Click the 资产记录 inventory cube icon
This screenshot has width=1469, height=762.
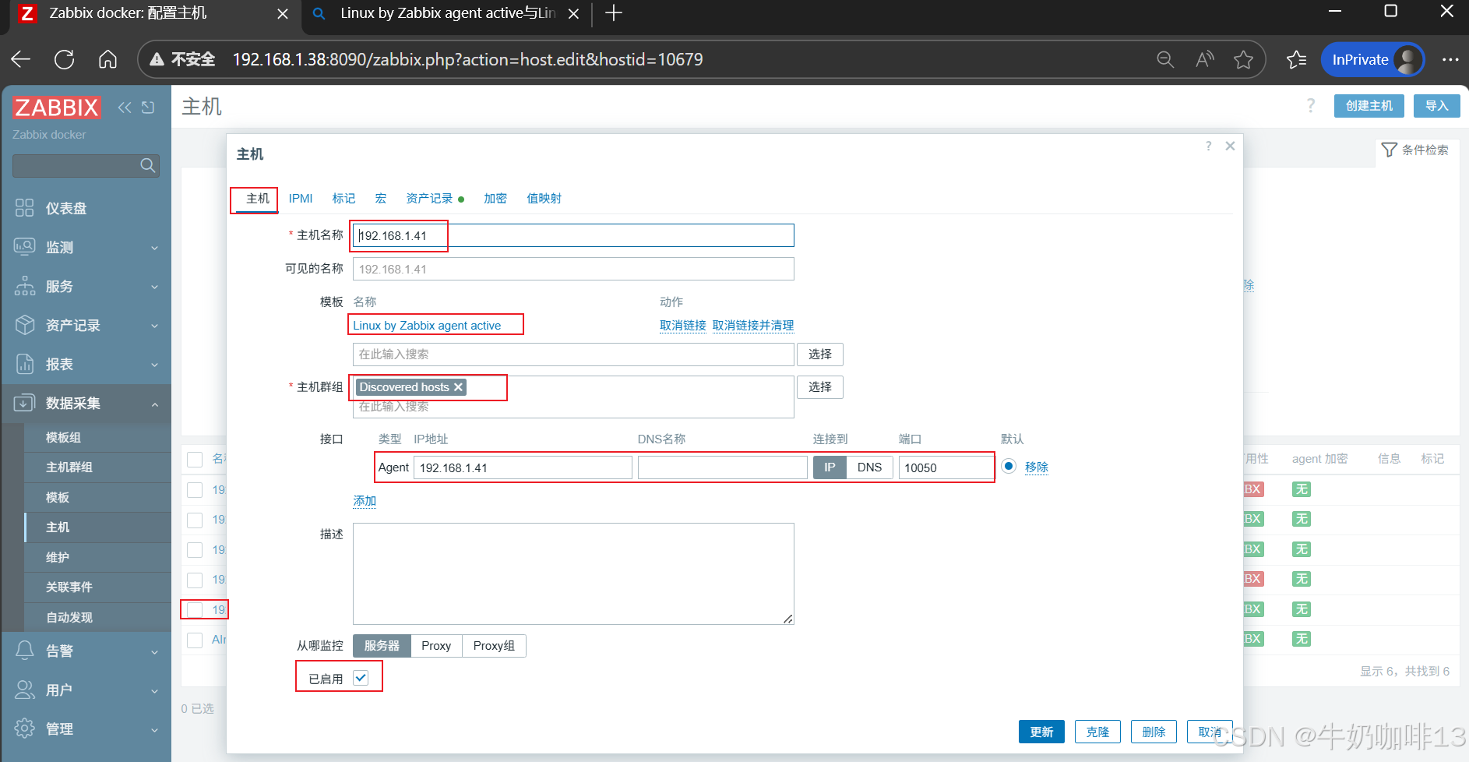25,325
